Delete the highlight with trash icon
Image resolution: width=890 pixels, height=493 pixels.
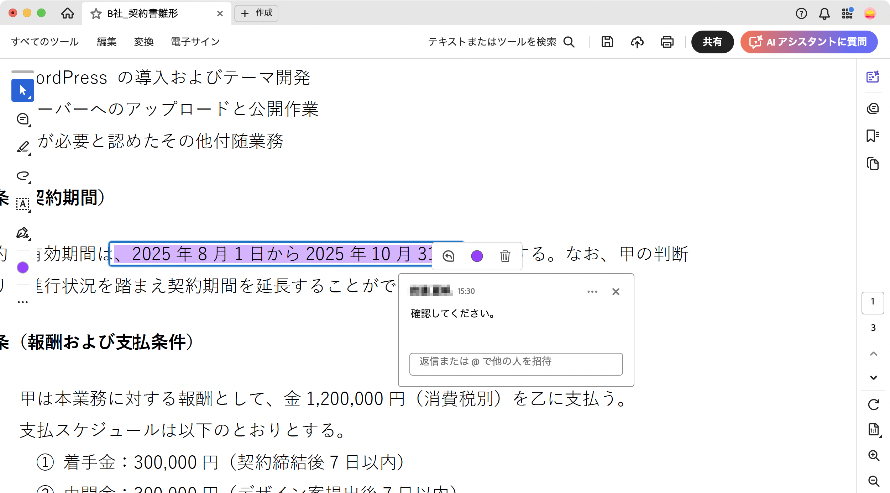[505, 256]
